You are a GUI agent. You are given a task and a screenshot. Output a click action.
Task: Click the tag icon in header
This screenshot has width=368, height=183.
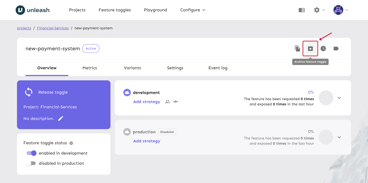click(336, 49)
